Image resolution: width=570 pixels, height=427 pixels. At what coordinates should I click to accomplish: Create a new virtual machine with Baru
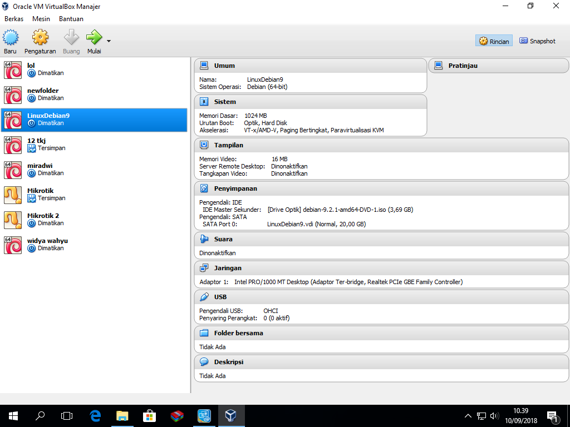[x=10, y=40]
